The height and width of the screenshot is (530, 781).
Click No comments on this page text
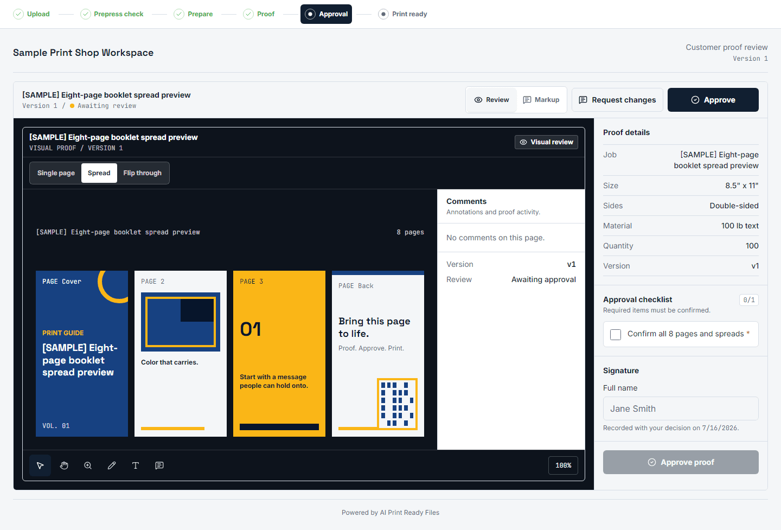(x=496, y=238)
